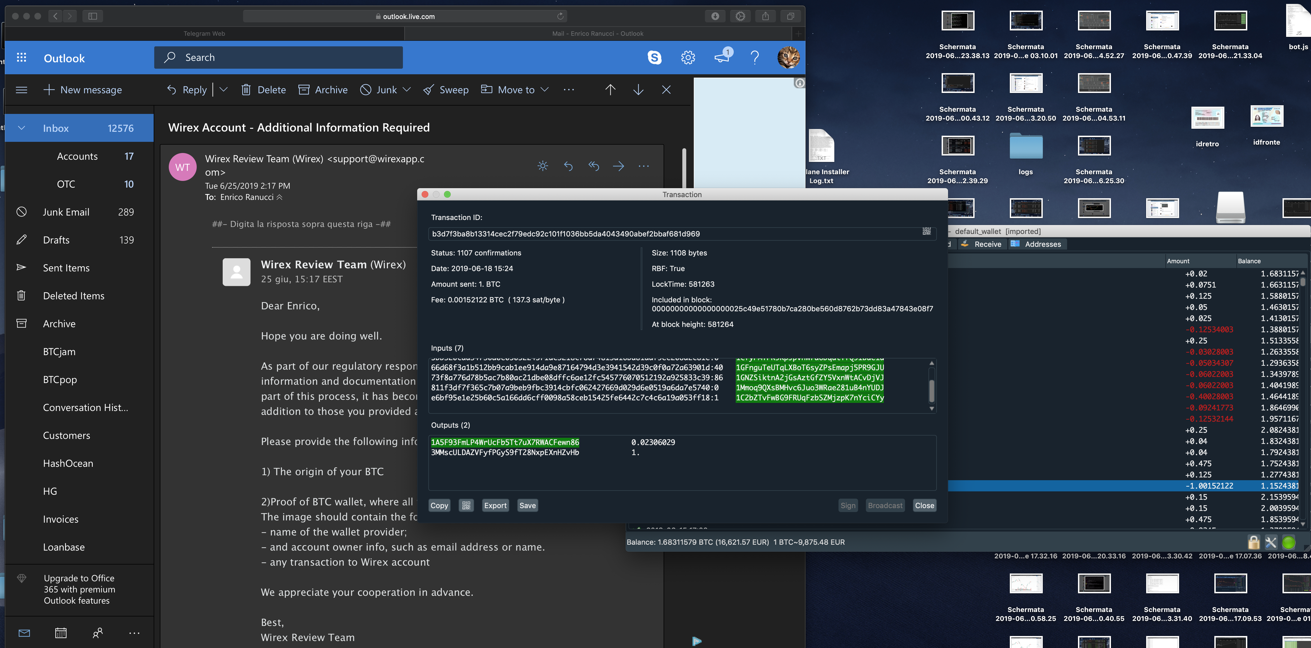
Task: Expand recipients chevron next to Enrico Ranucci
Action: pyautogui.click(x=279, y=197)
